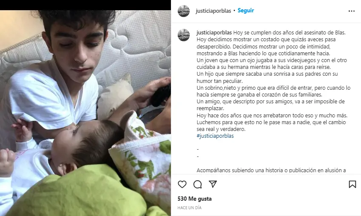Click the avatar beside the caption
This screenshot has width=361, height=216.
(x=184, y=35)
